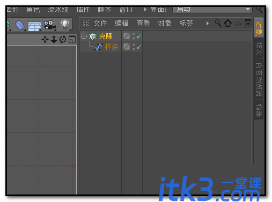Click the viewport zoom (dolly) icon
The image size is (272, 202).
54,39
